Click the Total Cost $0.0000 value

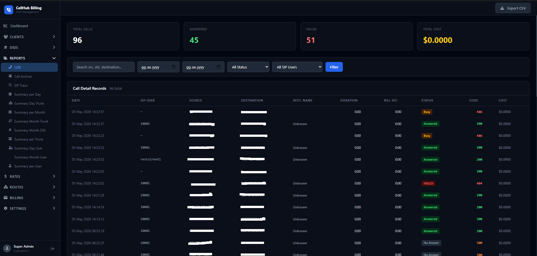point(438,40)
